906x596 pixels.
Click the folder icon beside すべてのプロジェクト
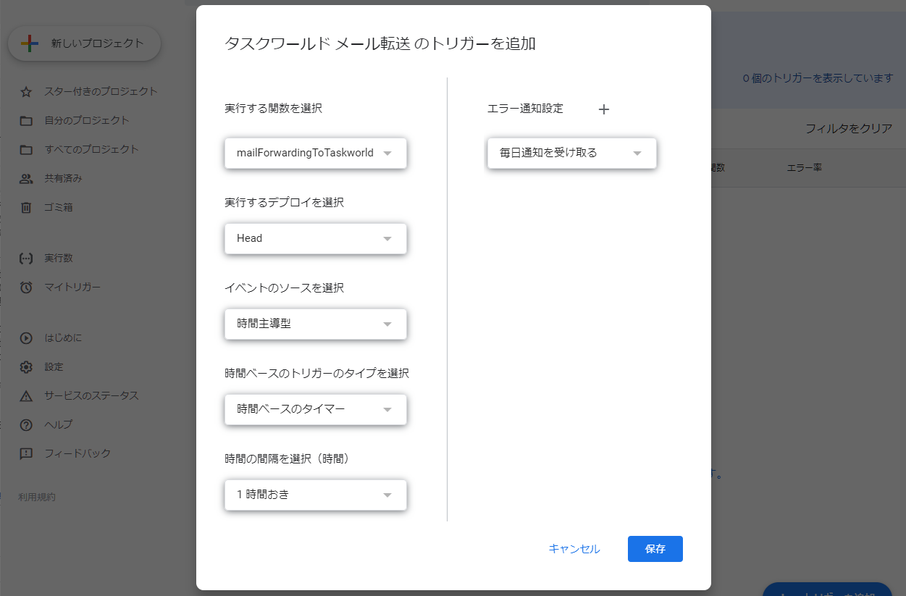click(x=26, y=150)
